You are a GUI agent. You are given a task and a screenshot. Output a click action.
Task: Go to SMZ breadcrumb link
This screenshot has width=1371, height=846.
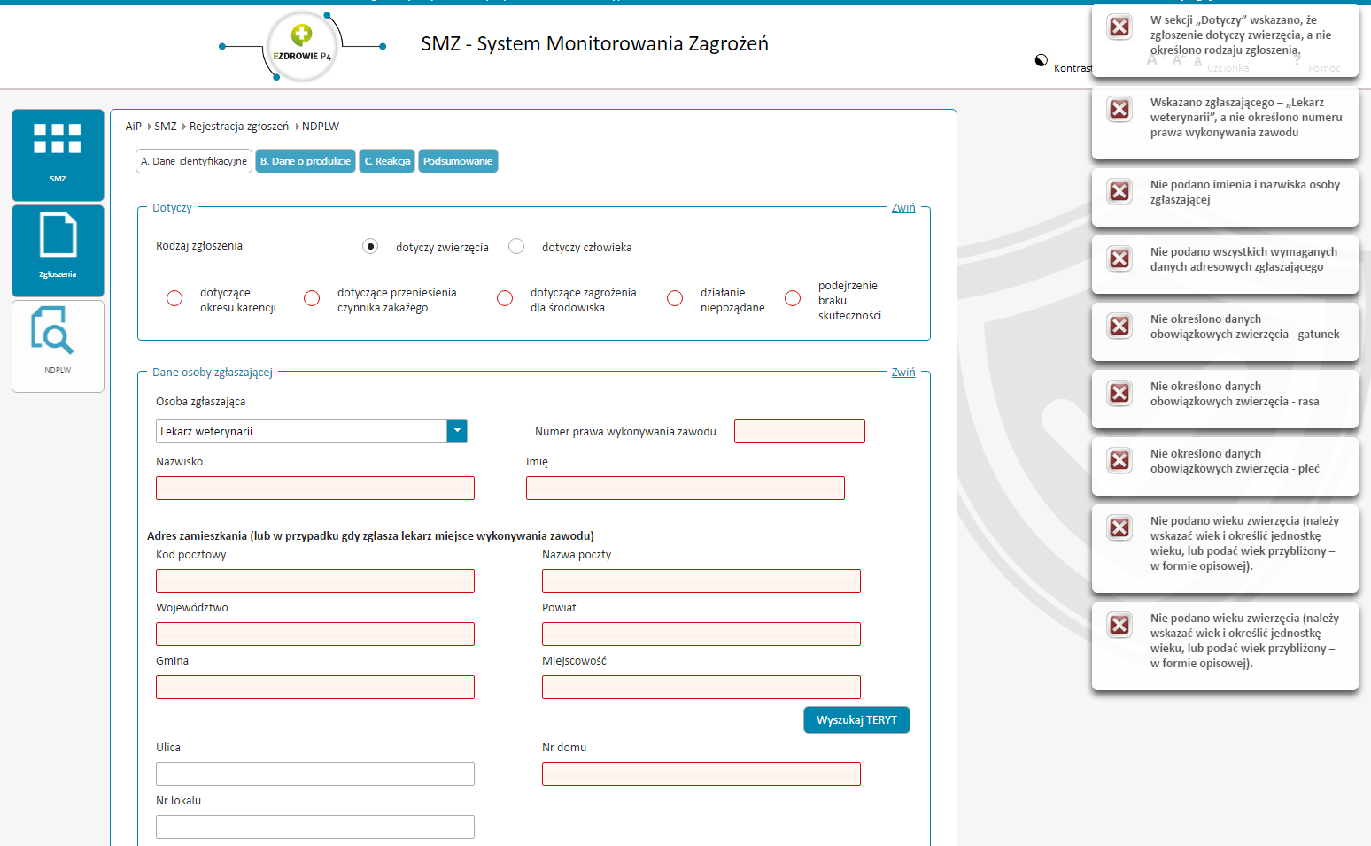pos(166,127)
